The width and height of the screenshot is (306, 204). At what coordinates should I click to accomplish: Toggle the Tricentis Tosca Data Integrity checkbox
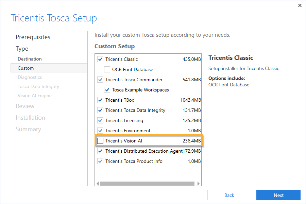[x=100, y=110]
